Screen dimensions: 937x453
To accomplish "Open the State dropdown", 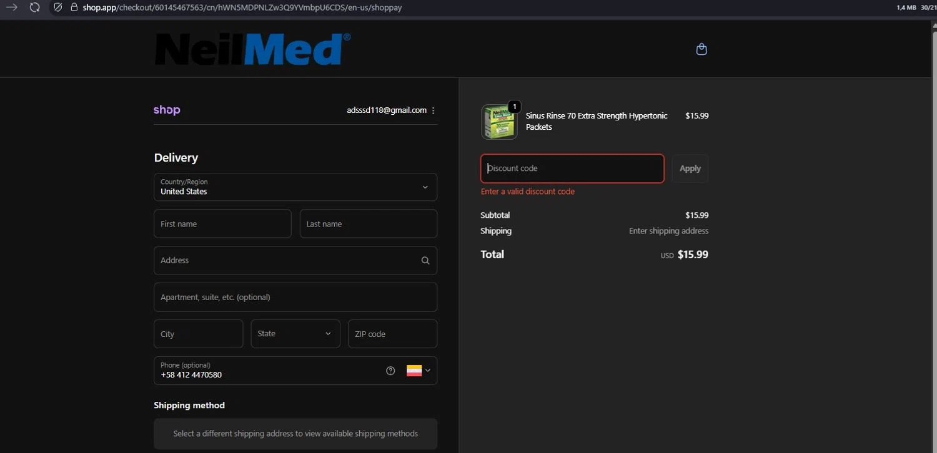I will pyautogui.click(x=295, y=334).
